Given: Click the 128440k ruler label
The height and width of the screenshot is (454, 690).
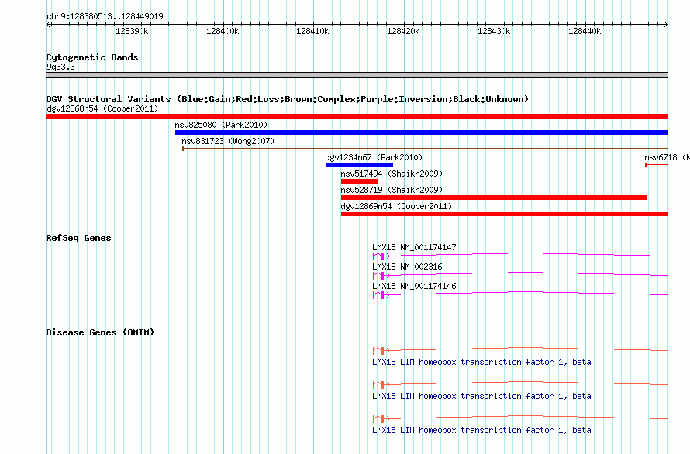Looking at the screenshot, I should pos(585,31).
